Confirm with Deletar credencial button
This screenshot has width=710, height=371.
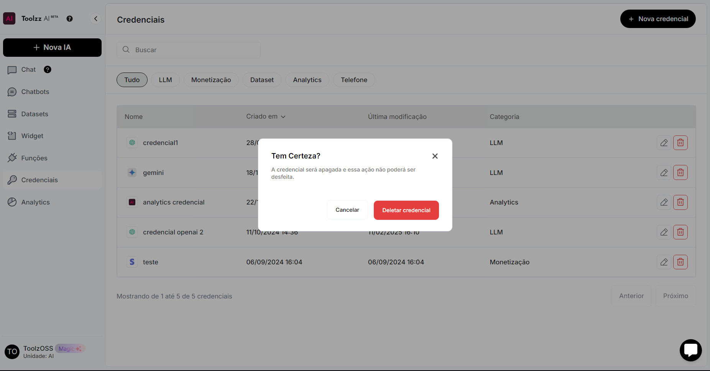coord(406,210)
